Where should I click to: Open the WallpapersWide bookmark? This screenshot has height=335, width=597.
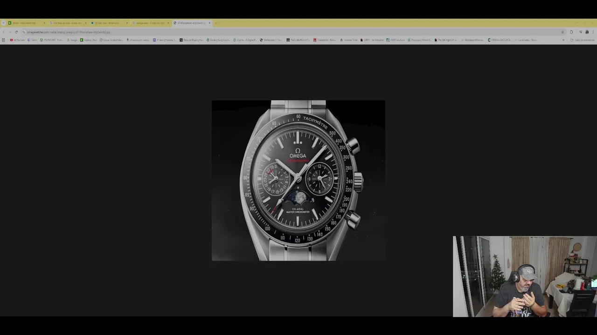(473, 40)
